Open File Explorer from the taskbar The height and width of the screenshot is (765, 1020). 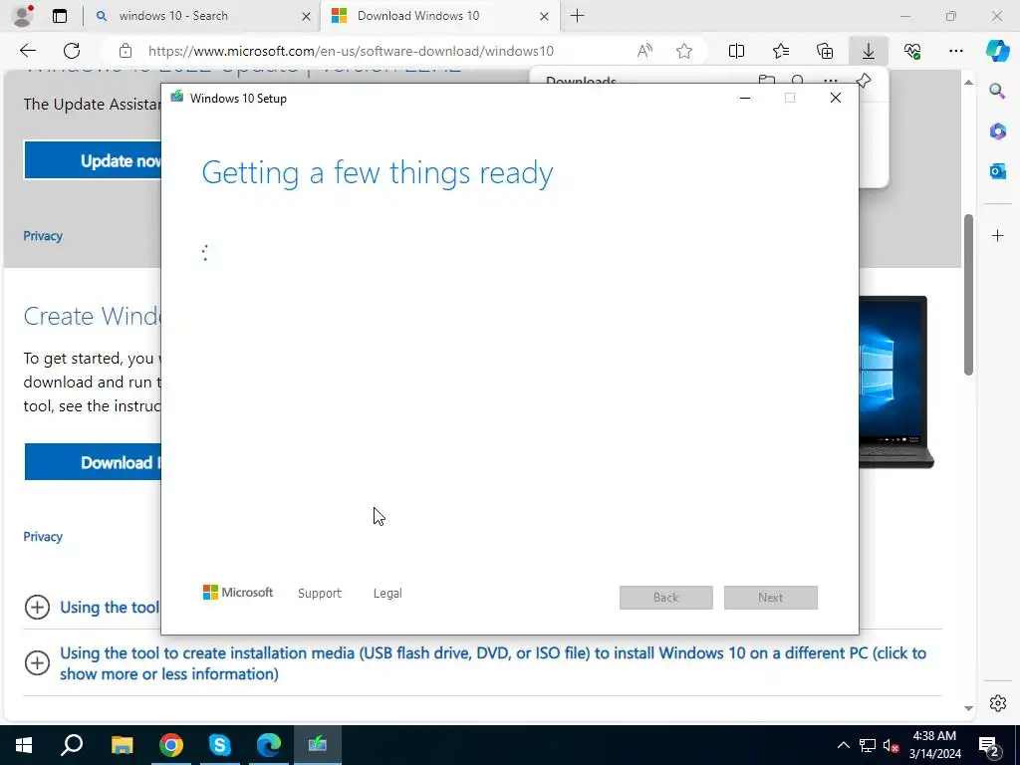122,745
